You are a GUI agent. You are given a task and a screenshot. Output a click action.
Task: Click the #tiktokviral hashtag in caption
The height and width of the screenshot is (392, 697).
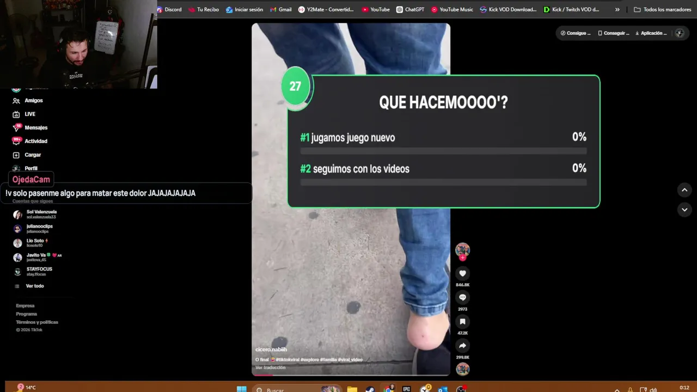point(288,360)
